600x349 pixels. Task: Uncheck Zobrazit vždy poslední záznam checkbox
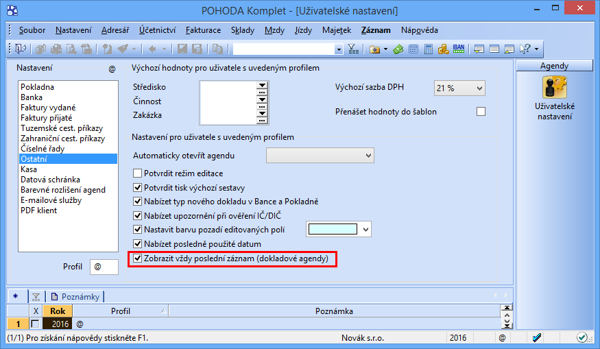point(137,258)
